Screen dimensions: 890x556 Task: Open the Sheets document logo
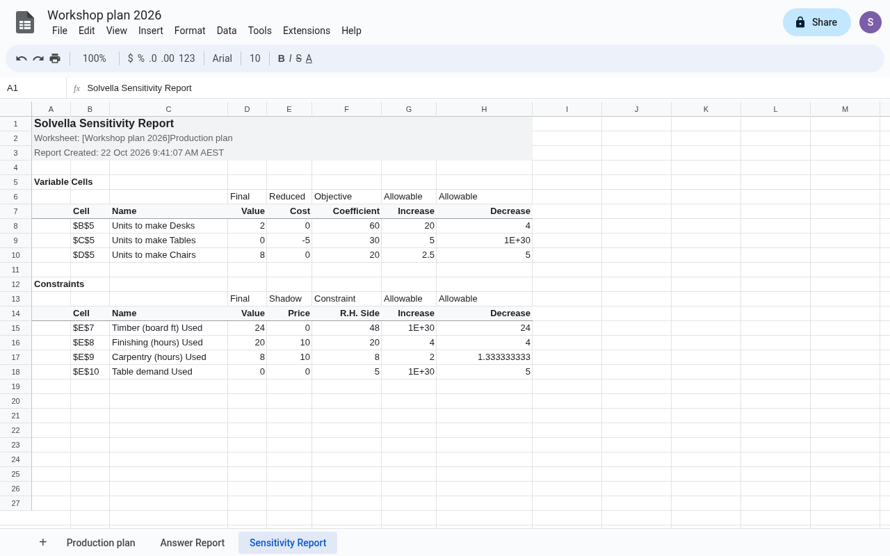tap(25, 22)
